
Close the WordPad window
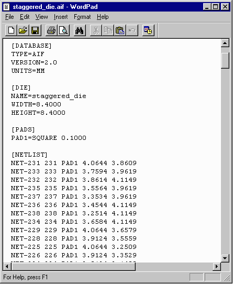(x=225, y=7)
